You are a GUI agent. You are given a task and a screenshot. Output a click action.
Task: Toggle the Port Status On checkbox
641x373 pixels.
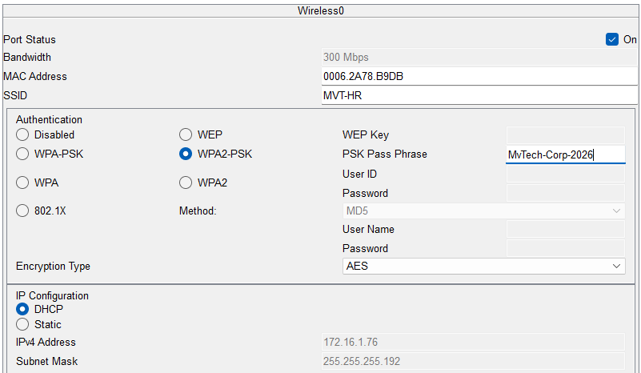(612, 39)
